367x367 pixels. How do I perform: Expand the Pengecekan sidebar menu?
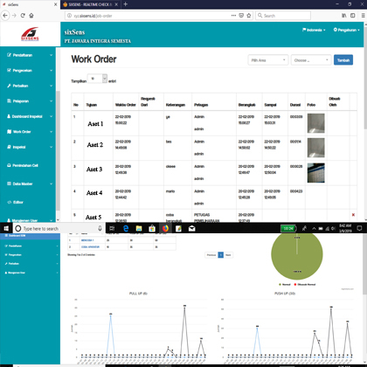[x=30, y=71]
